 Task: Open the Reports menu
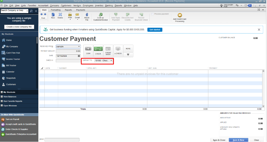coord(118,5)
